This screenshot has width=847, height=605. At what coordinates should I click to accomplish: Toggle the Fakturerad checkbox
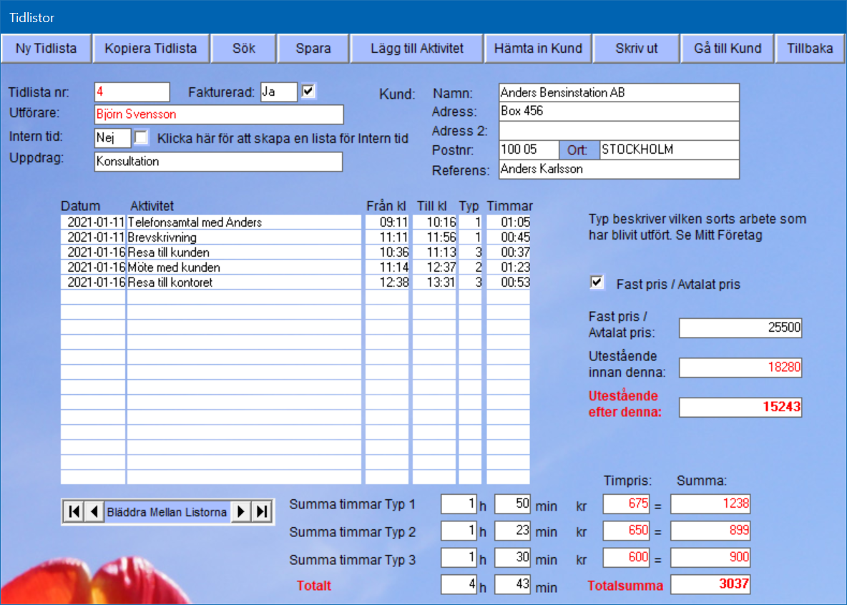(x=308, y=92)
